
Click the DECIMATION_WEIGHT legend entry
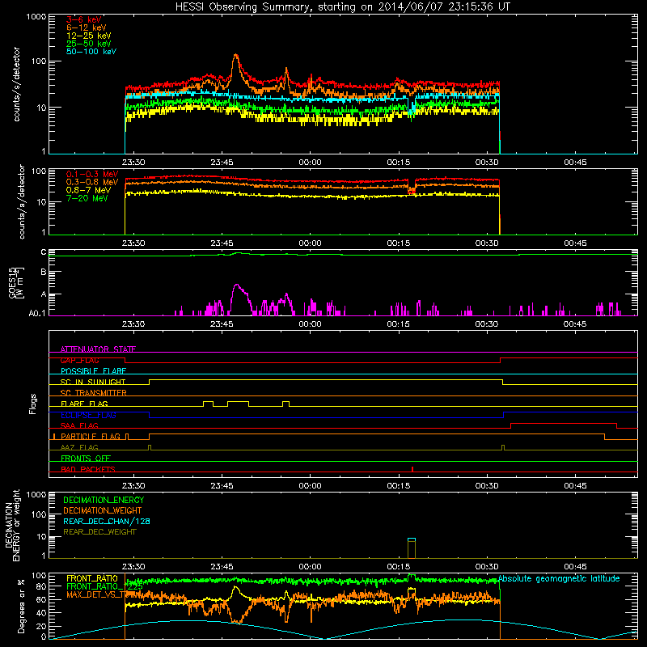pyautogui.click(x=103, y=511)
